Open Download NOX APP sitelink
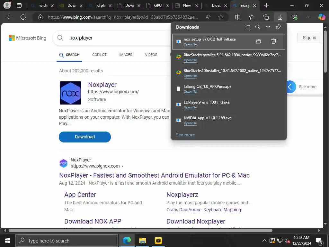The height and width of the screenshot is (247, 329). point(93,221)
